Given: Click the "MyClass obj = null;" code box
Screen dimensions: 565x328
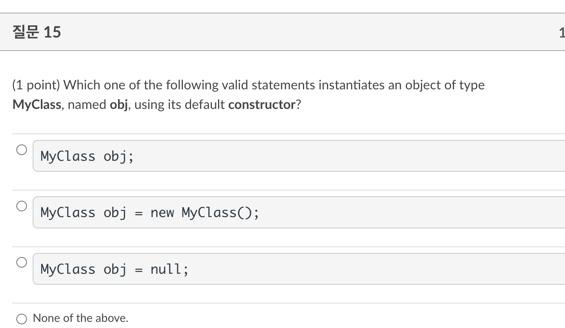Looking at the screenshot, I should point(286,269).
